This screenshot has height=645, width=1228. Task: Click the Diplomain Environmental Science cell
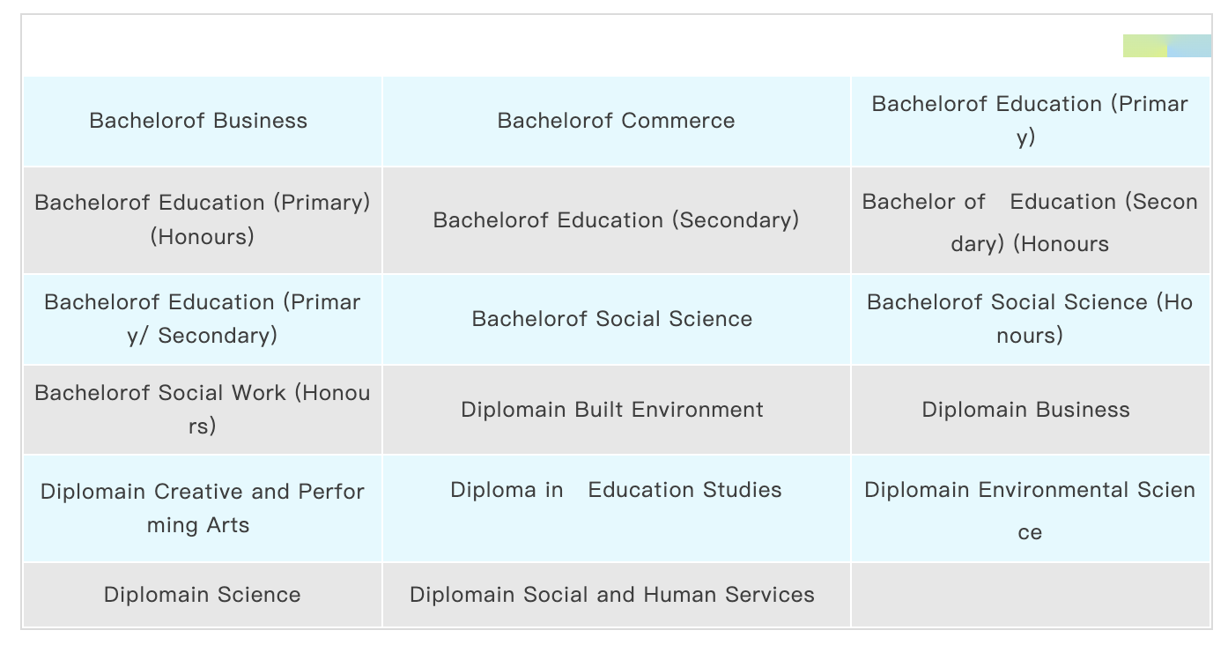click(1029, 510)
